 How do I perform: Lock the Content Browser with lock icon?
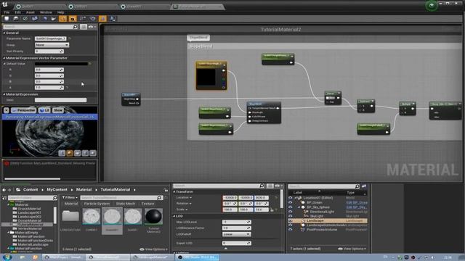(166, 190)
